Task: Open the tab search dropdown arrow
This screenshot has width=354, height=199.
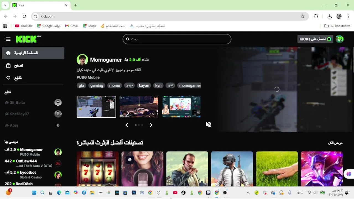Action: (5, 5)
